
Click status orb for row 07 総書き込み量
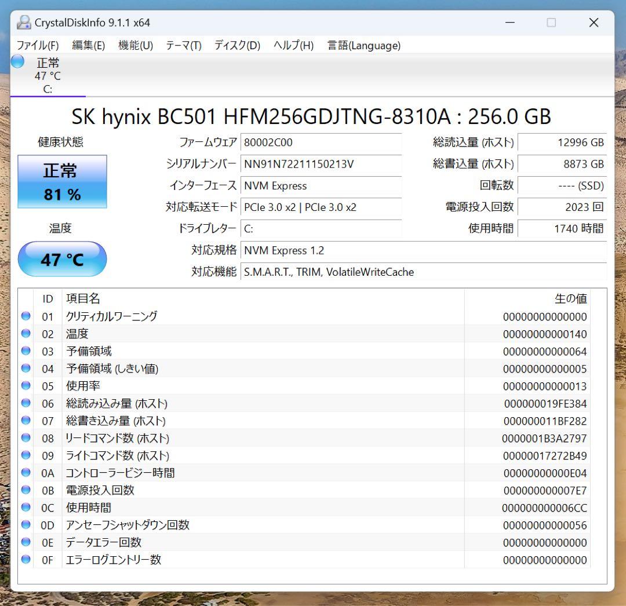26,420
